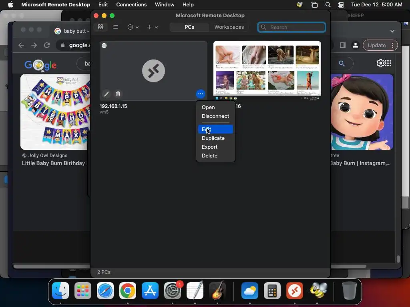This screenshot has height=307, width=410.
Task: Choose Disconnect from the context menu
Action: [215, 116]
